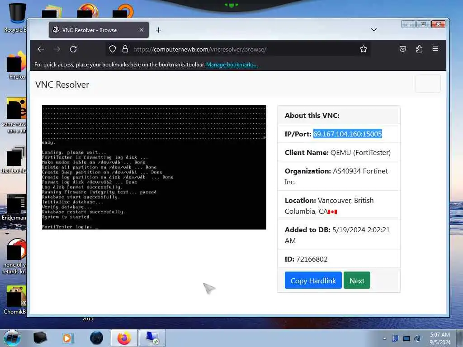Click the highlighted IP 69.167.104.160:15005
This screenshot has width=463, height=347.
click(348, 134)
